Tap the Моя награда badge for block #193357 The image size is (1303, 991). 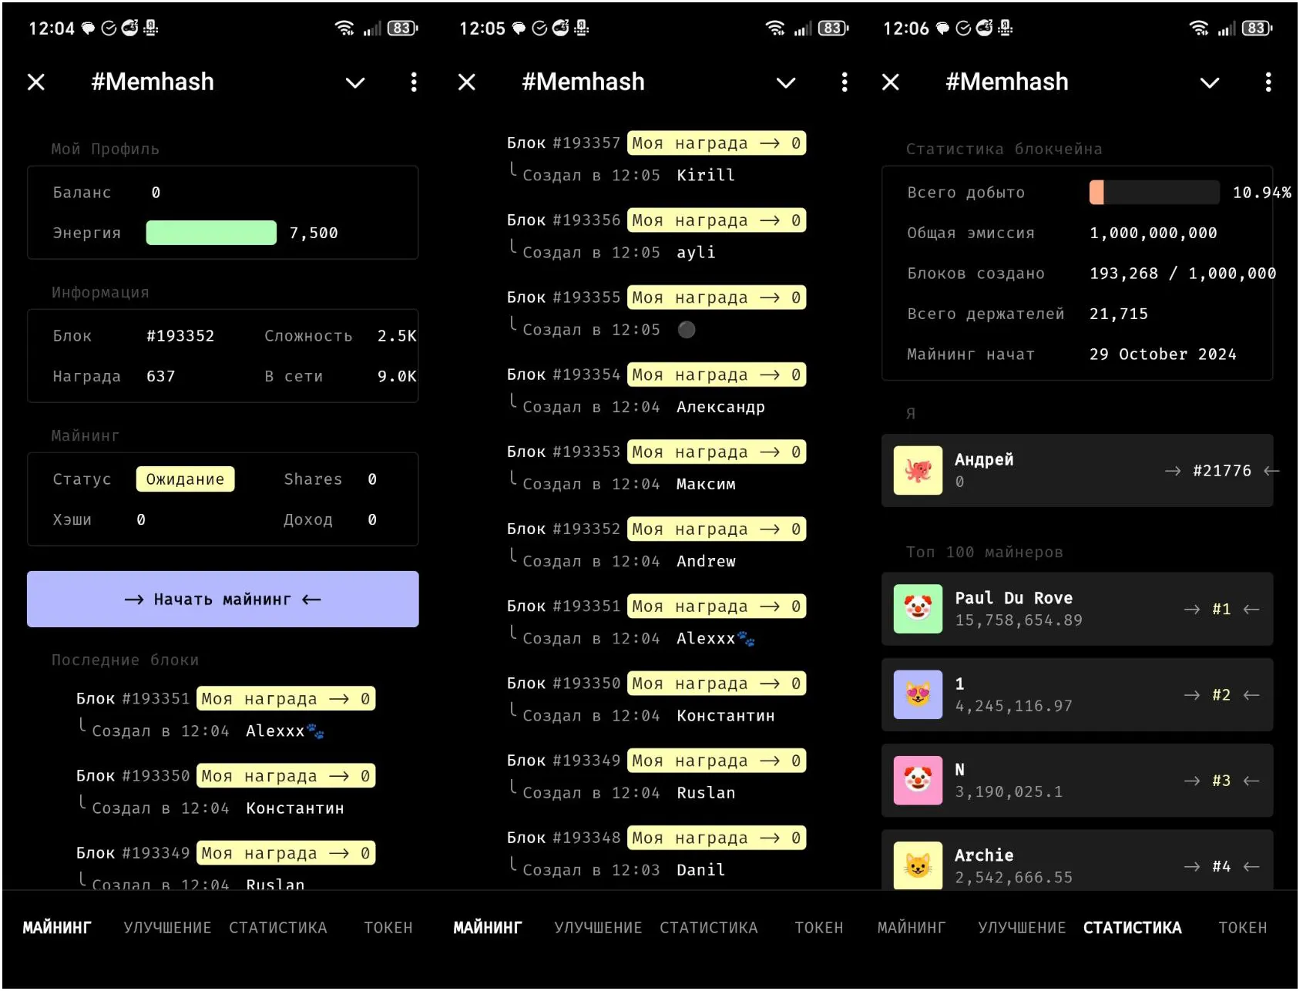[x=716, y=143]
